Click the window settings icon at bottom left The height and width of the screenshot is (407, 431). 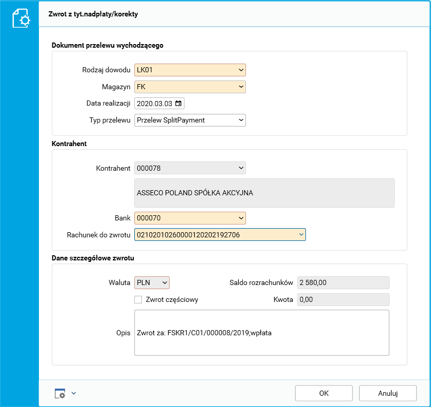click(60, 393)
